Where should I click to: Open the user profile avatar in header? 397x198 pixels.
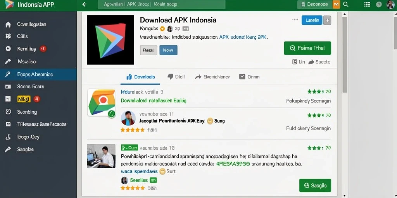(x=391, y=5)
